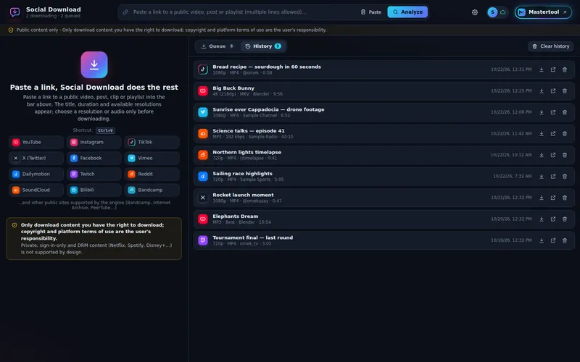
Task: Click the TikTok icon of Bread recipe entry
Action: 203,70
